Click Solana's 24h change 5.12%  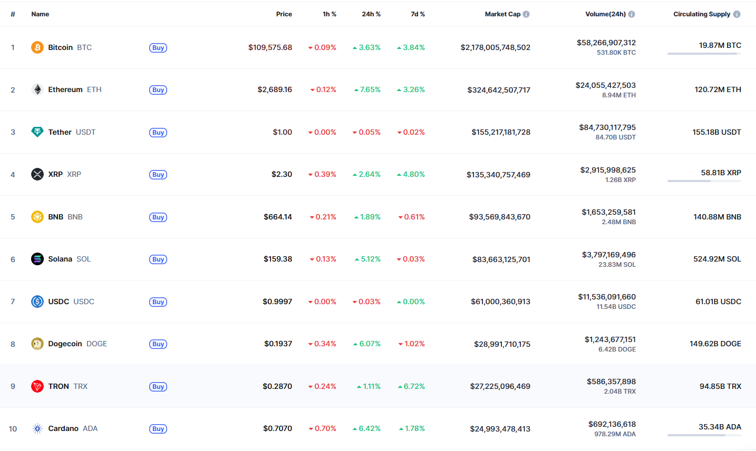pos(367,259)
